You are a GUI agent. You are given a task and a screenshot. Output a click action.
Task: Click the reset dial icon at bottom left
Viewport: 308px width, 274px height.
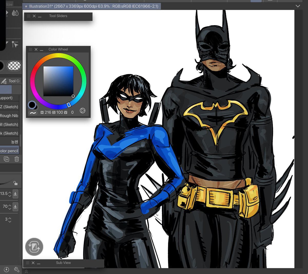6,269
